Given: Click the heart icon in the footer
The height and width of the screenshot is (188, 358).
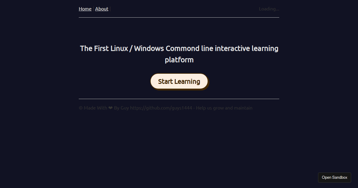Looking at the screenshot, I should coord(110,108).
